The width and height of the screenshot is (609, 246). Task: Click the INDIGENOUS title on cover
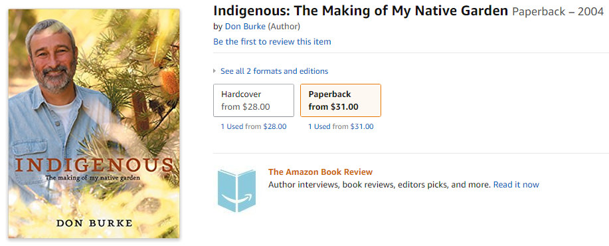[94, 165]
